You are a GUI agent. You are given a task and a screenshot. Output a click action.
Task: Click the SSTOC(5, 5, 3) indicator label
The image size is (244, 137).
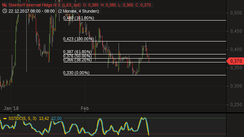(x=22, y=118)
